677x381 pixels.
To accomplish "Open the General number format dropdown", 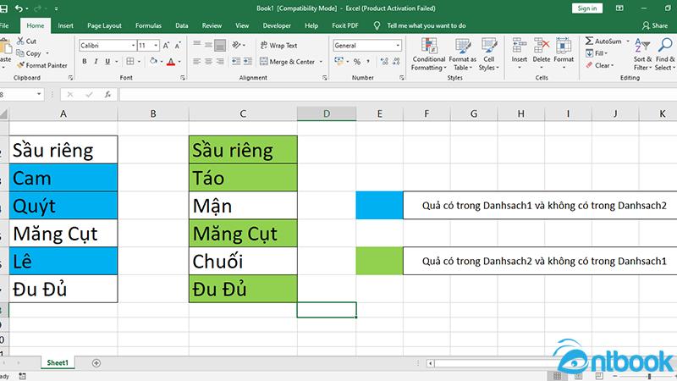I will pyautogui.click(x=398, y=46).
